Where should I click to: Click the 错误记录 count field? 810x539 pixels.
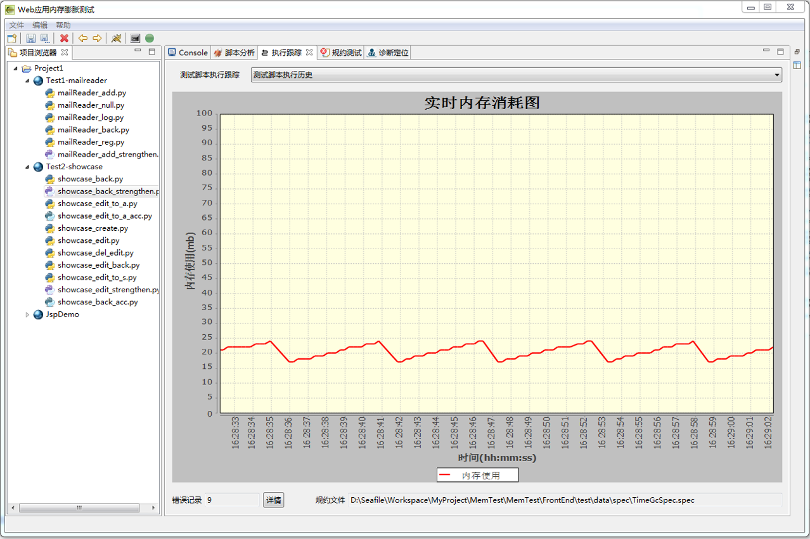(x=231, y=500)
